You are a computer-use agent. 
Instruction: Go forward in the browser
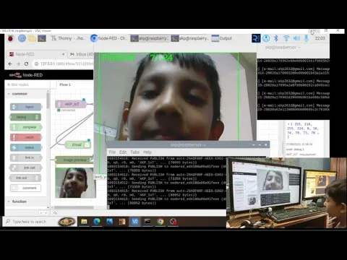click(18, 64)
